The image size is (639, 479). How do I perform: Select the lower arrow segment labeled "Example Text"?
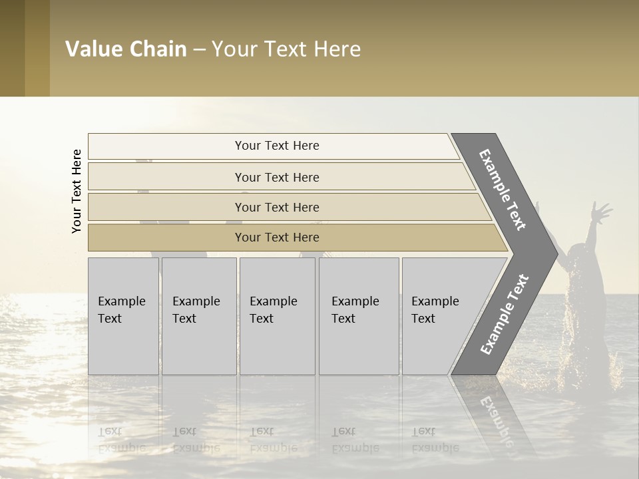[505, 314]
